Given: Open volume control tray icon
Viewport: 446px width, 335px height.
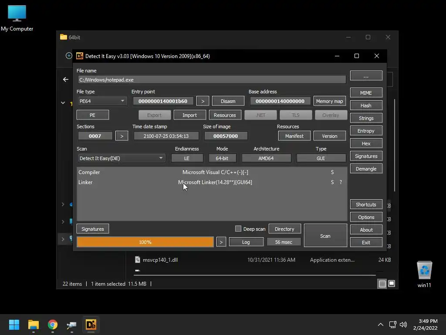Looking at the screenshot, I should (x=403, y=325).
